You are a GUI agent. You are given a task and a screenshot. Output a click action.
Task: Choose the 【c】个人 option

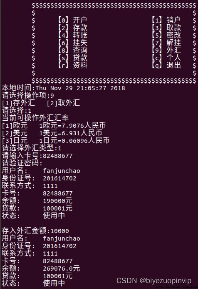(x=166, y=58)
